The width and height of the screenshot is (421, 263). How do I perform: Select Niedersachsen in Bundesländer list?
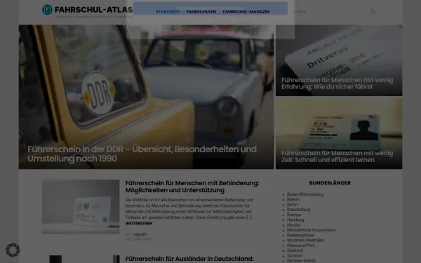click(x=300, y=235)
